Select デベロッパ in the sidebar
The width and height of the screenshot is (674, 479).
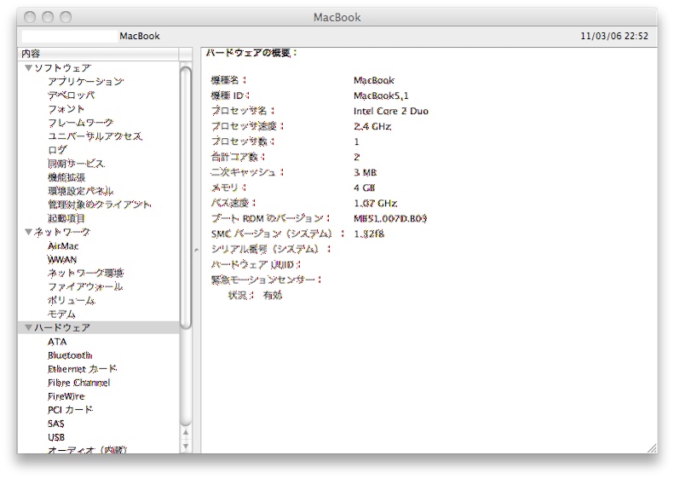point(71,95)
